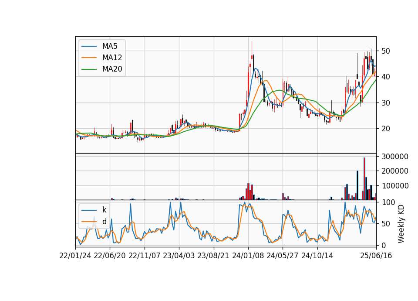Click the MA20 legend label
The image size is (418, 301).
pos(112,69)
